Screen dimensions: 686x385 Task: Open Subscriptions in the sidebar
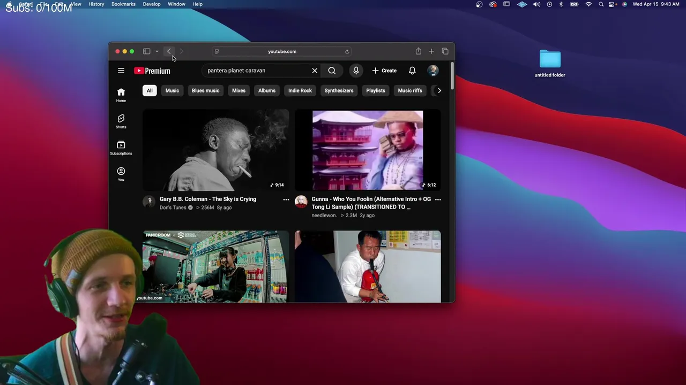(x=121, y=148)
